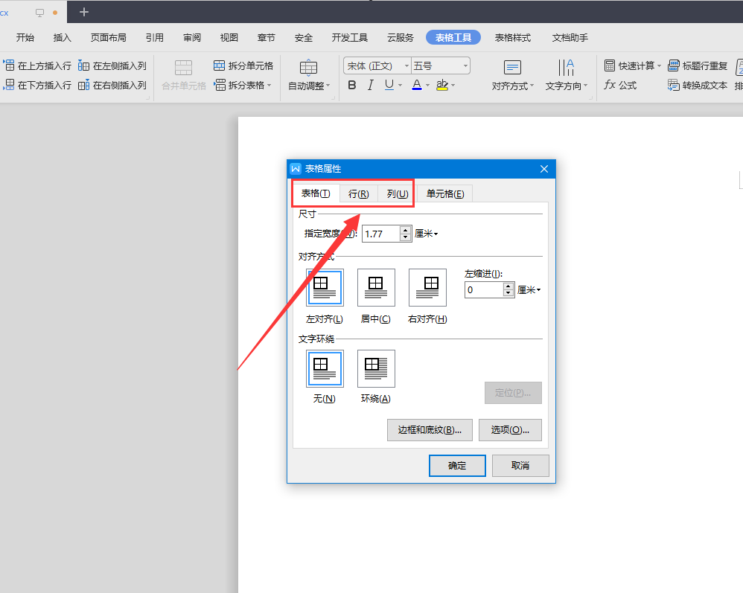
Task: Open the 表格样式 ribbon tab
Action: pyautogui.click(x=513, y=37)
